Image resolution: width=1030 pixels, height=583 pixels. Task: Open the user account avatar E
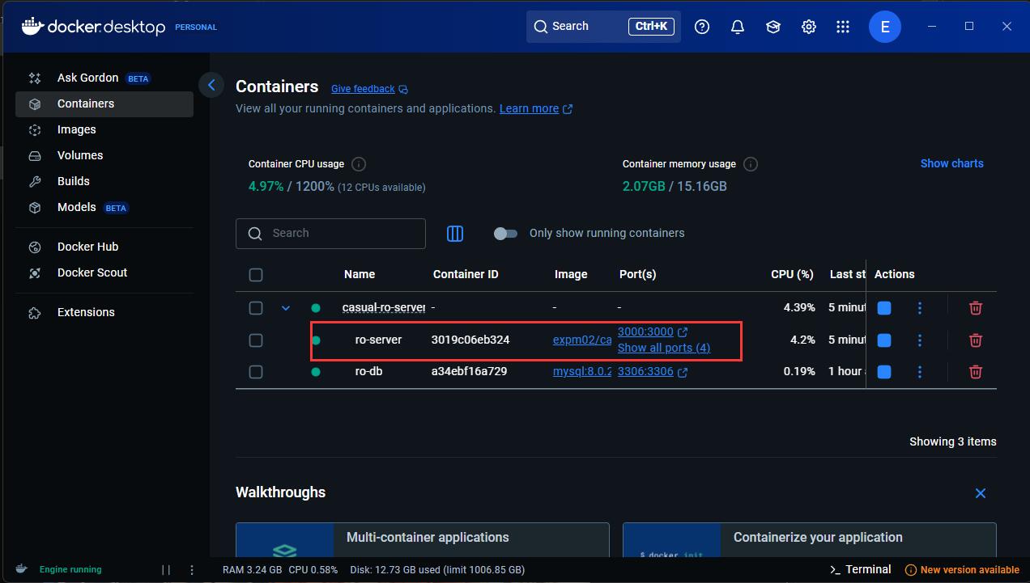[885, 27]
